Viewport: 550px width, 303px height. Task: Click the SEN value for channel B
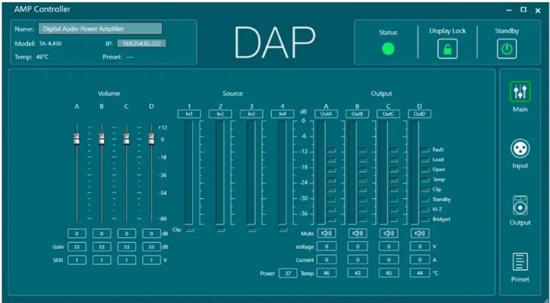[x=102, y=259]
